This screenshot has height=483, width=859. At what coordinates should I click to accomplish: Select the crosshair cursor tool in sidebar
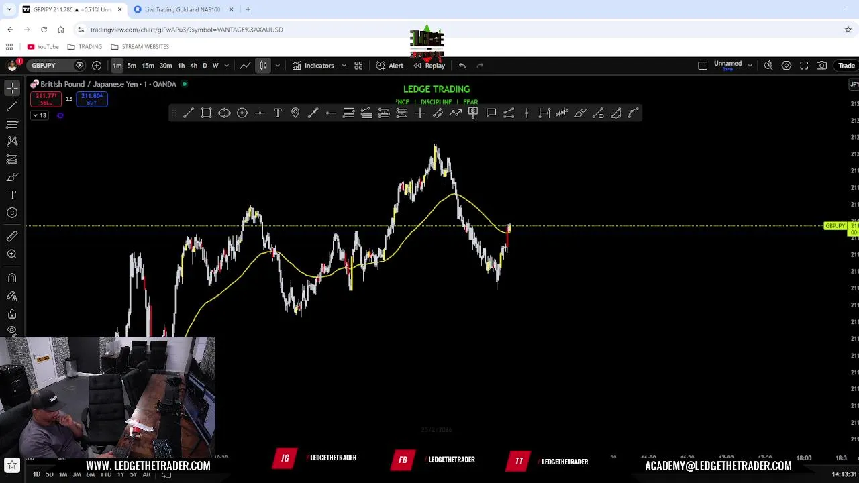click(12, 88)
